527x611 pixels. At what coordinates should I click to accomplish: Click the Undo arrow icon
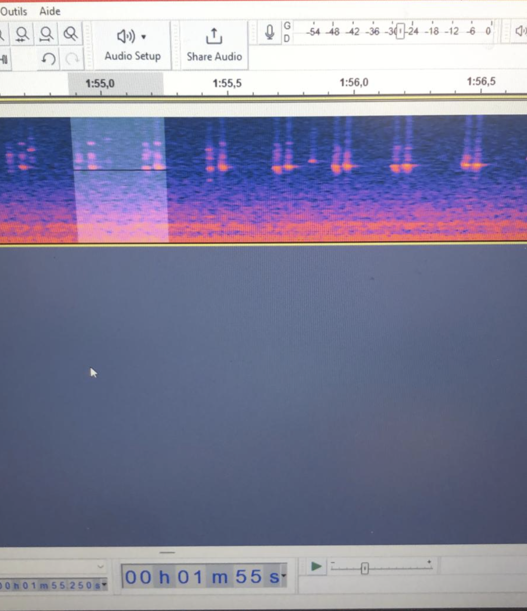[48, 59]
